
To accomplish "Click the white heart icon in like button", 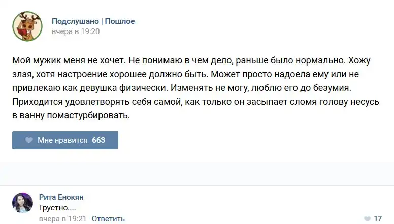I will (x=29, y=140).
